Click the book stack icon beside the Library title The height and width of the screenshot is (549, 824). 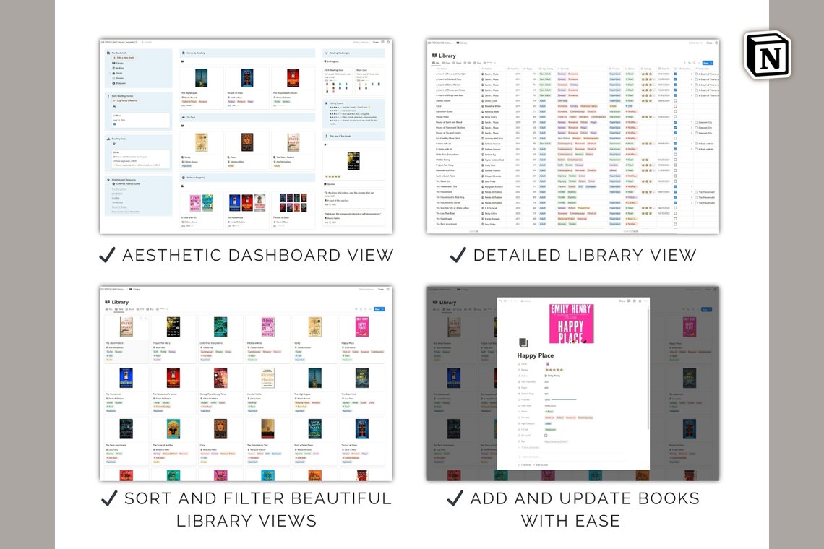(x=434, y=56)
